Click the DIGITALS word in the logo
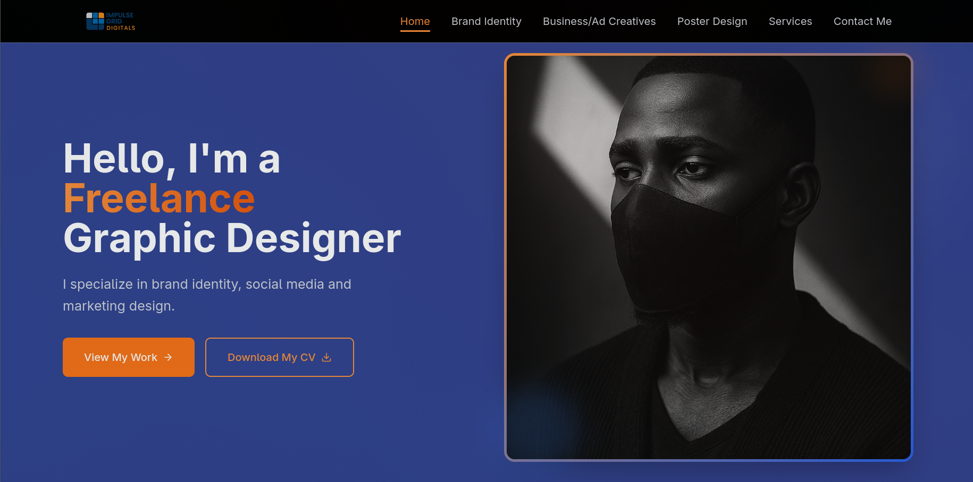The height and width of the screenshot is (482, 973). pyautogui.click(x=121, y=28)
